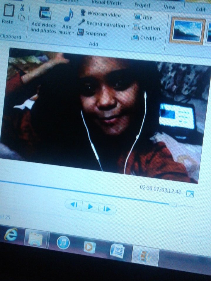Switch to the View tab
The image size is (211, 281).
coord(169,7)
